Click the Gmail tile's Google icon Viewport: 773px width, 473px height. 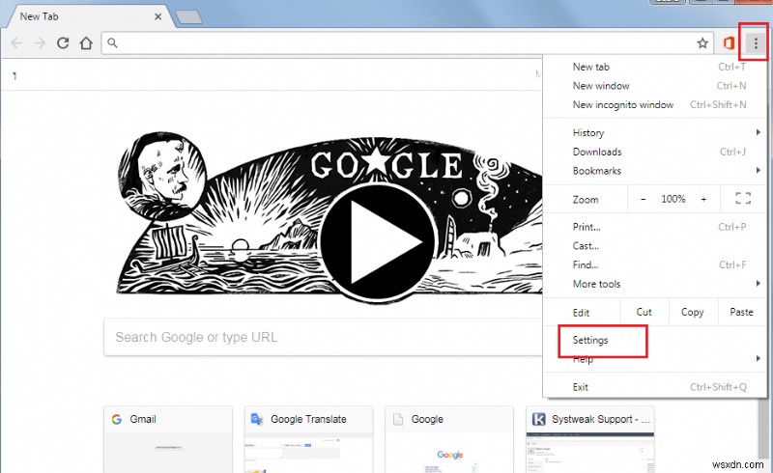[117, 419]
